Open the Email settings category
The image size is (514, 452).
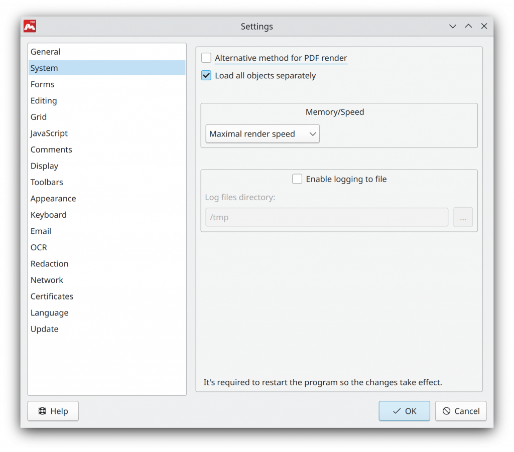pos(107,231)
